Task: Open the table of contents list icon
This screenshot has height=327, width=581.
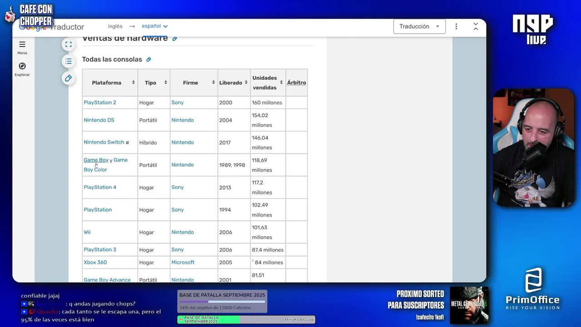Action: [x=69, y=61]
